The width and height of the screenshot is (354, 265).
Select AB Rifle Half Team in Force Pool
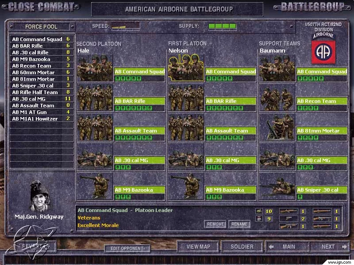click(42, 92)
